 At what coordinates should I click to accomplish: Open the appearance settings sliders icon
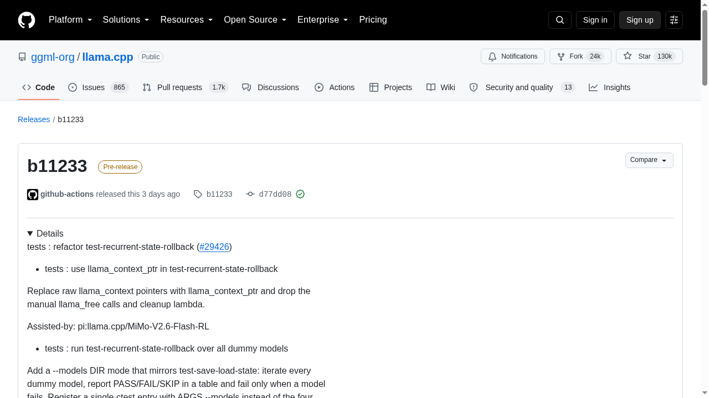point(674,20)
